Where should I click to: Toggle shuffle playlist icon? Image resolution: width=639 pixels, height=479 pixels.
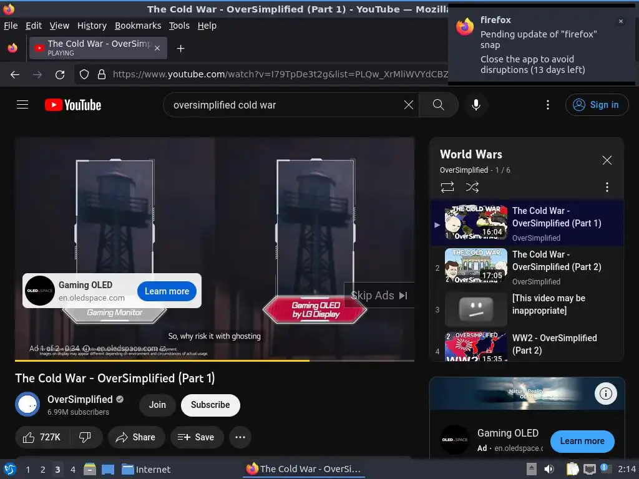pyautogui.click(x=472, y=187)
